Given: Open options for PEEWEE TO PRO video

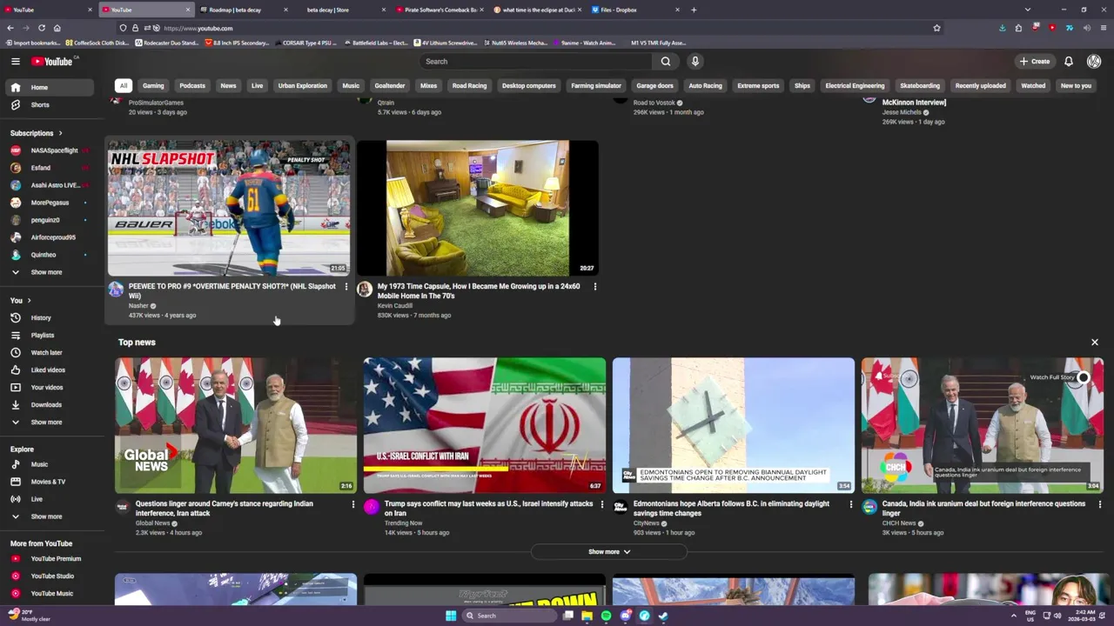Looking at the screenshot, I should 346,286.
